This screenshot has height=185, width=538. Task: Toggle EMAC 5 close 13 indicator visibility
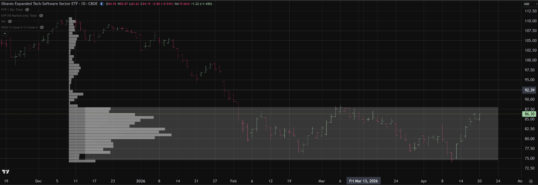(42, 27)
